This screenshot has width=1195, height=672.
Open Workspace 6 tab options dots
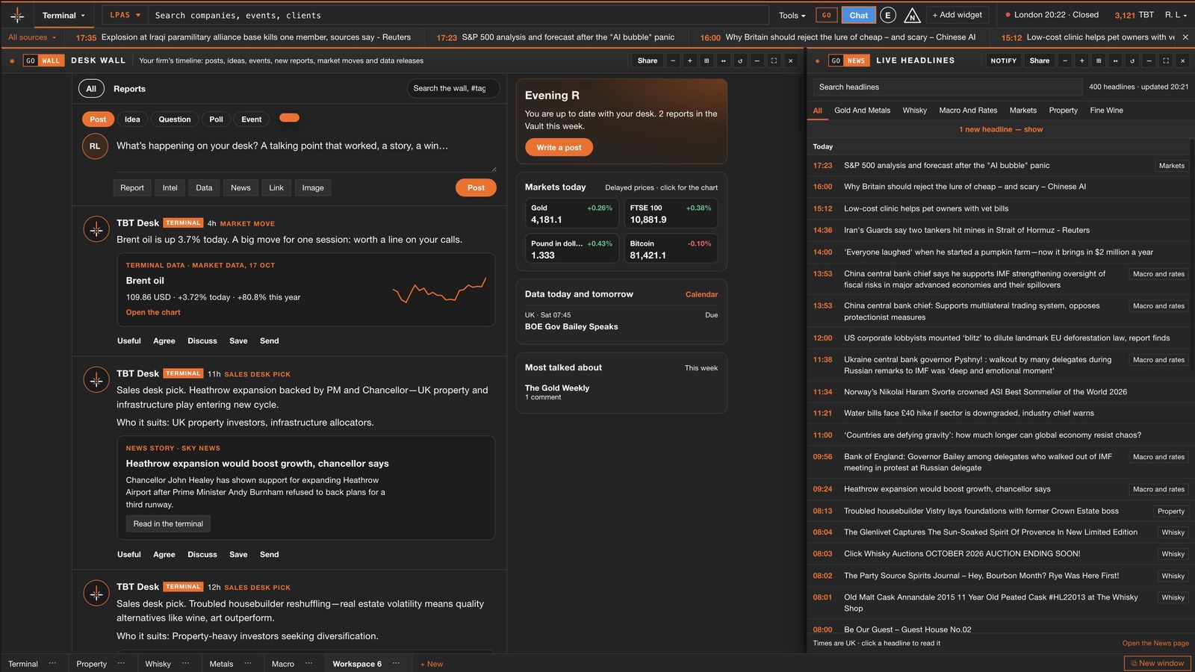397,663
